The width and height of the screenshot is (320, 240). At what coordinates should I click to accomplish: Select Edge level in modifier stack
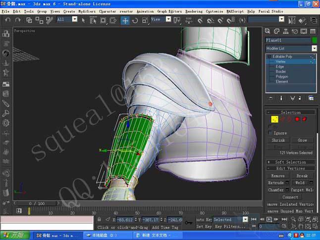tap(279, 66)
